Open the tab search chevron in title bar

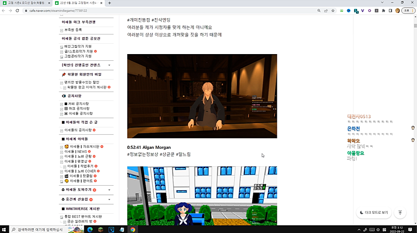coord(382,3)
